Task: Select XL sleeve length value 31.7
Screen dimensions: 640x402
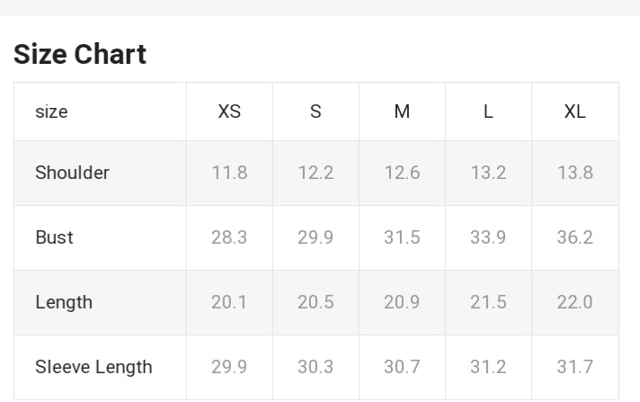Action: (x=574, y=367)
